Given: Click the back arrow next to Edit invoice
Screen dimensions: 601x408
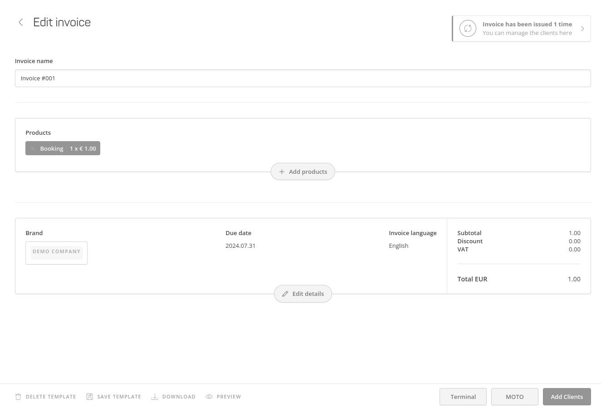Looking at the screenshot, I should pyautogui.click(x=20, y=22).
